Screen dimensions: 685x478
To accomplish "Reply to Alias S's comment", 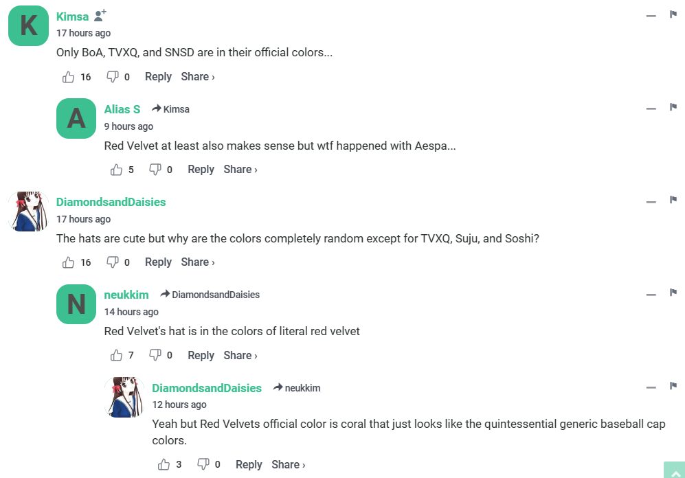I will tap(201, 170).
